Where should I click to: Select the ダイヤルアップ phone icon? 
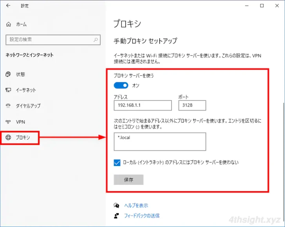pyautogui.click(x=8, y=106)
